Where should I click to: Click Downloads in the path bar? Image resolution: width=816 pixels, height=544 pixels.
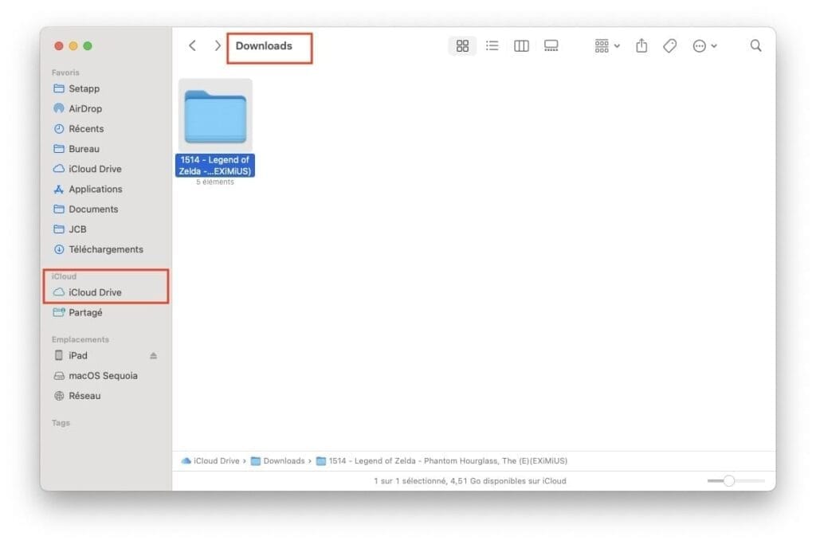coord(283,460)
